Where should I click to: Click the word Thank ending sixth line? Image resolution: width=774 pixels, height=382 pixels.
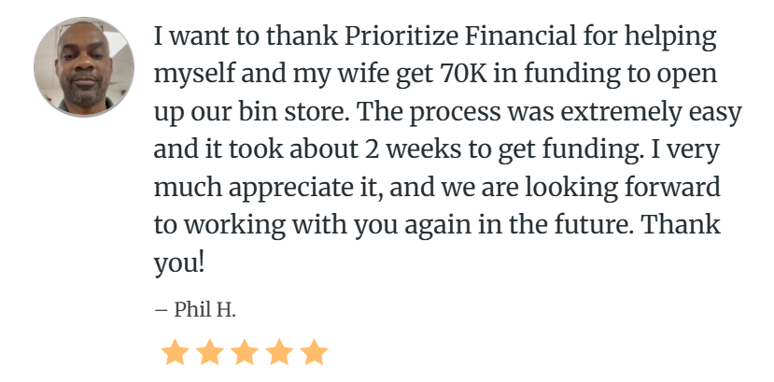pos(682,225)
